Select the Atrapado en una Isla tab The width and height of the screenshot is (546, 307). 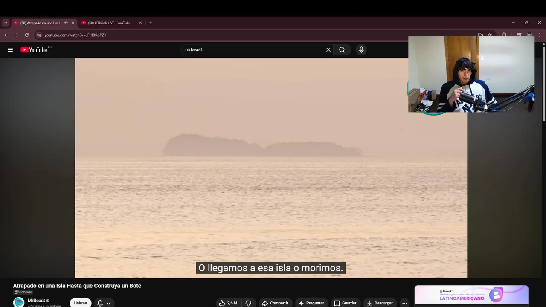point(41,23)
